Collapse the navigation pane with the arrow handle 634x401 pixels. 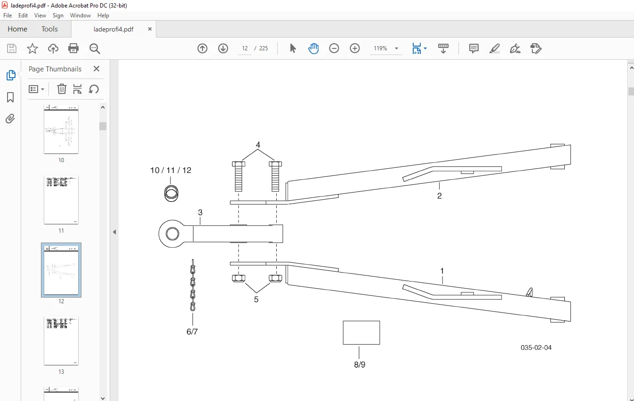point(114,232)
